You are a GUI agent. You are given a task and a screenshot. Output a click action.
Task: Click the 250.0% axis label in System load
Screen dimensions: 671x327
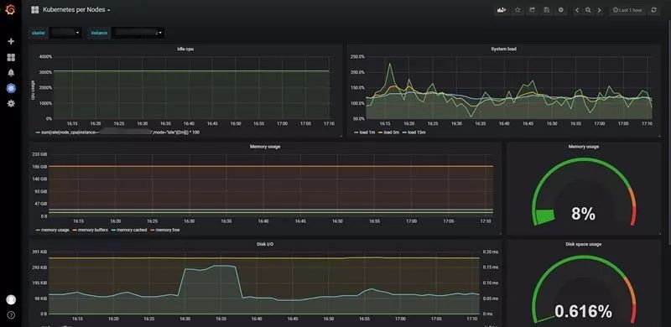tap(358, 56)
